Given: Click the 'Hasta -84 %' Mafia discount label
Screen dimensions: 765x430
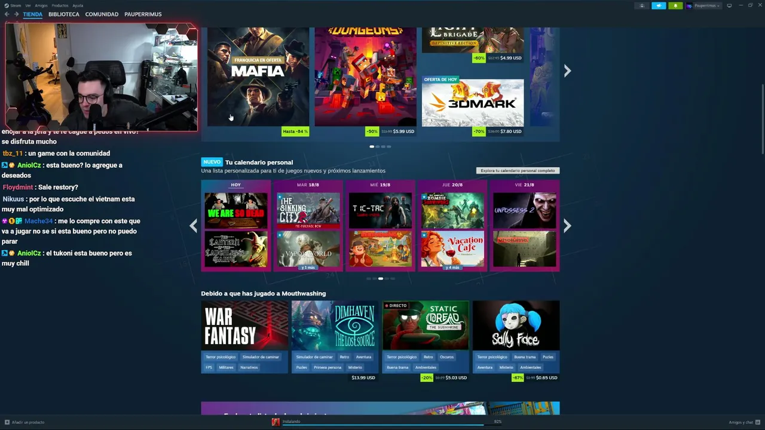Looking at the screenshot, I should pos(295,131).
